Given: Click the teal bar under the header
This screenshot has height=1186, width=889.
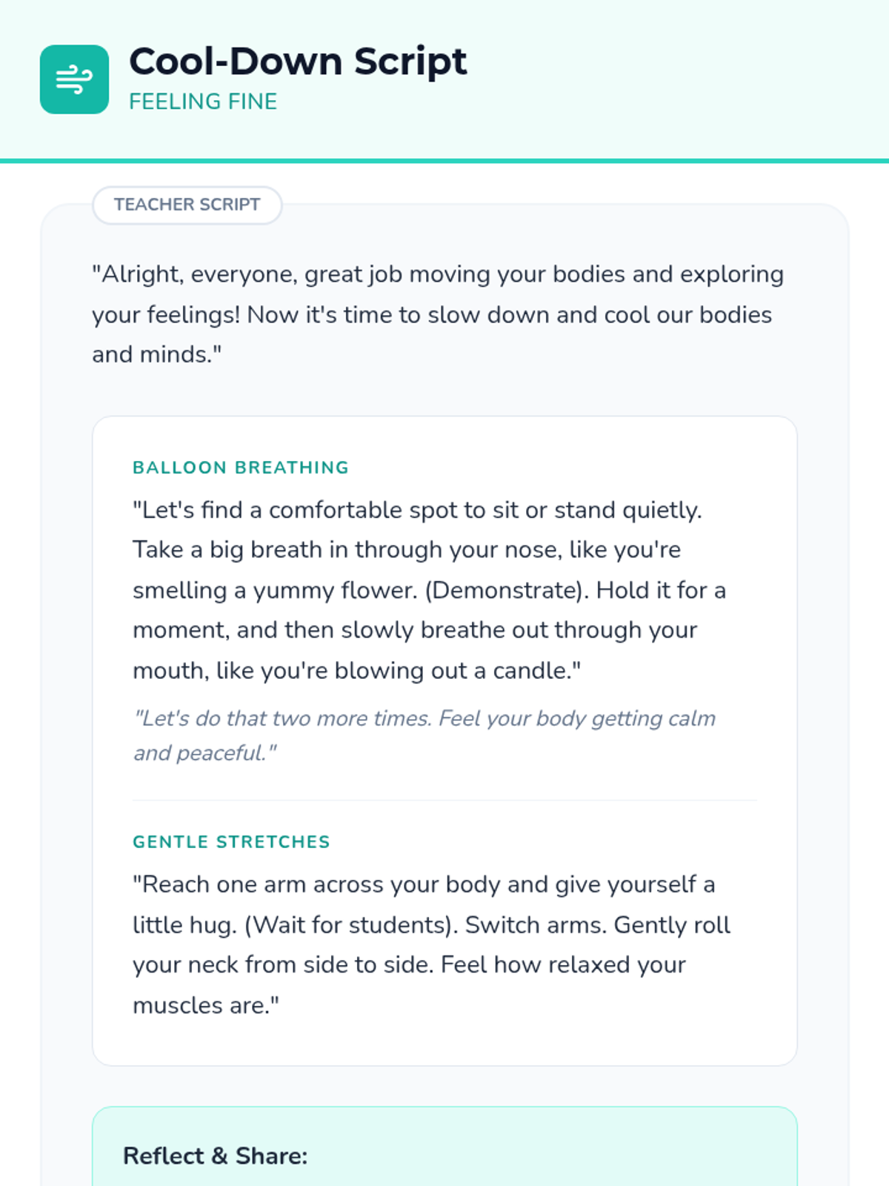Looking at the screenshot, I should click(444, 161).
